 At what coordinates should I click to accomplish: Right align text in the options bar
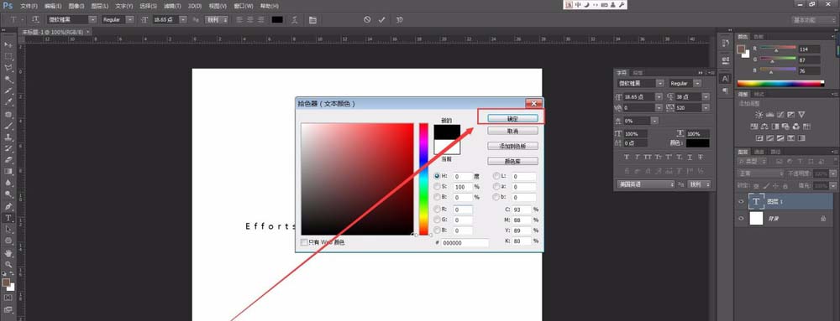[261, 19]
